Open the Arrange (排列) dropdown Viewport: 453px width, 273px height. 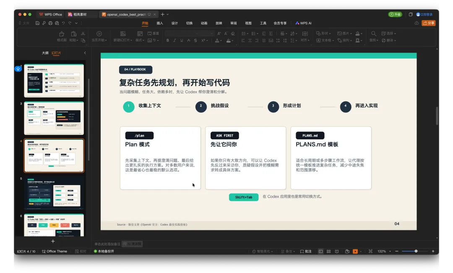click(x=345, y=40)
